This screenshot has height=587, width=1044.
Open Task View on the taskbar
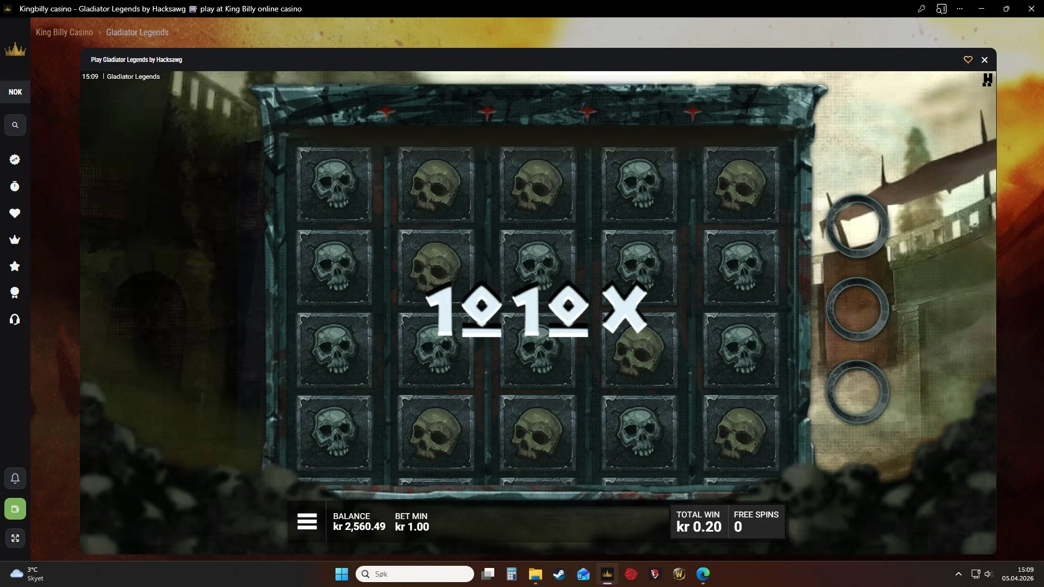click(488, 574)
